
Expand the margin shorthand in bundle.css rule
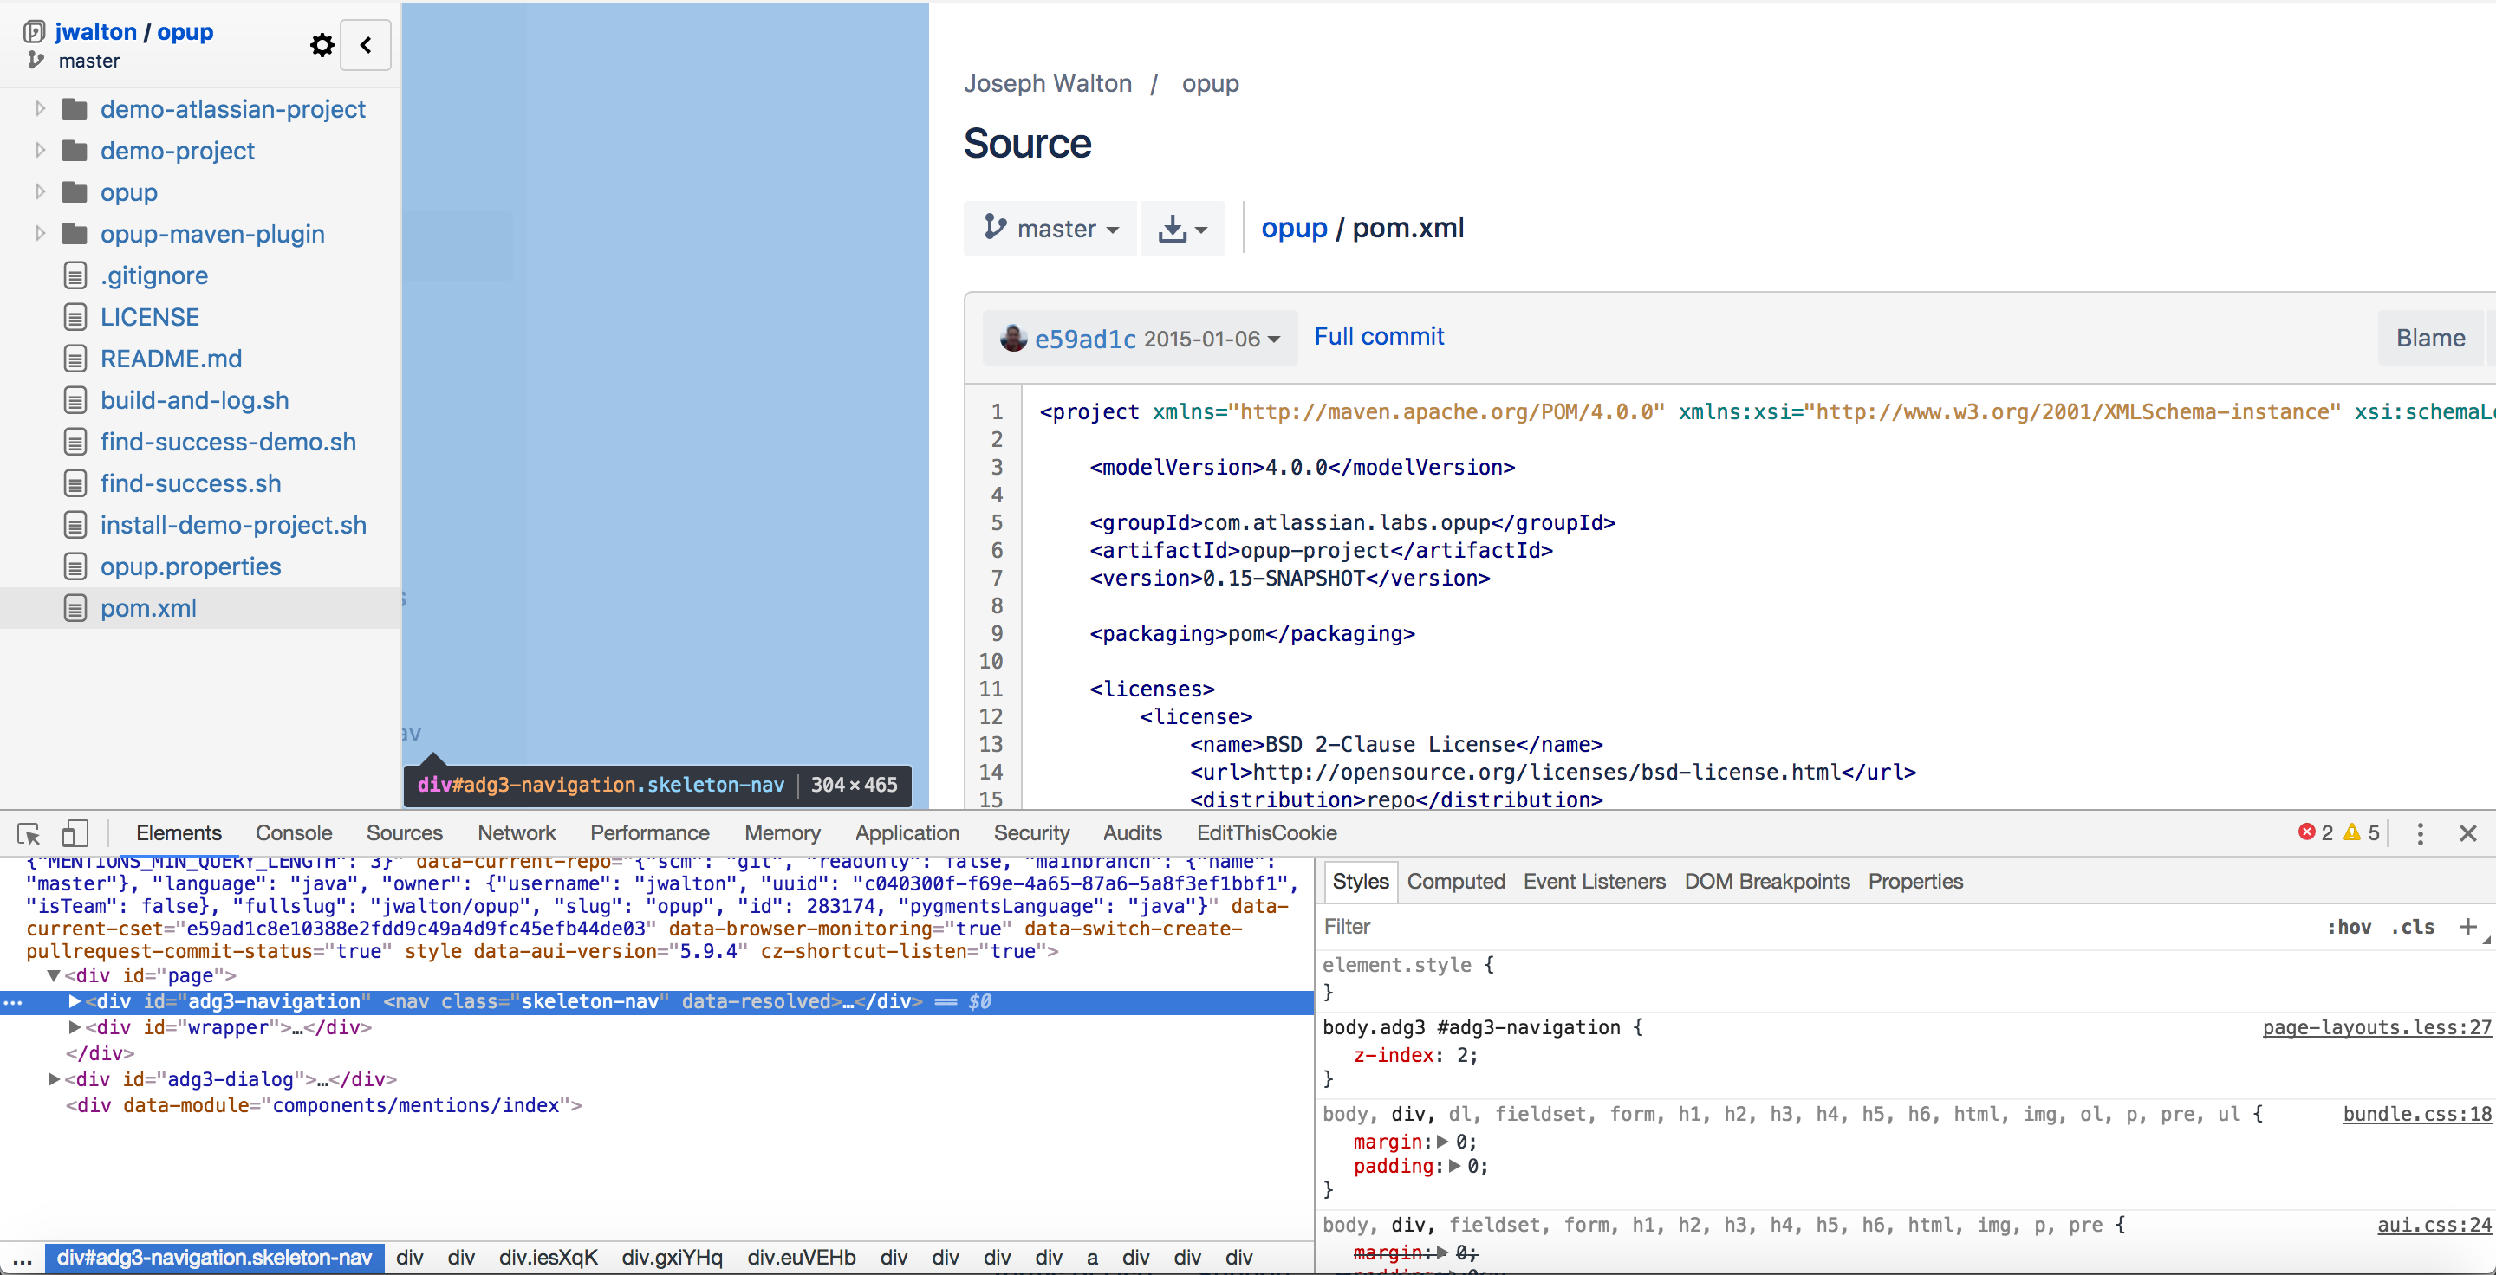pyautogui.click(x=1442, y=1142)
